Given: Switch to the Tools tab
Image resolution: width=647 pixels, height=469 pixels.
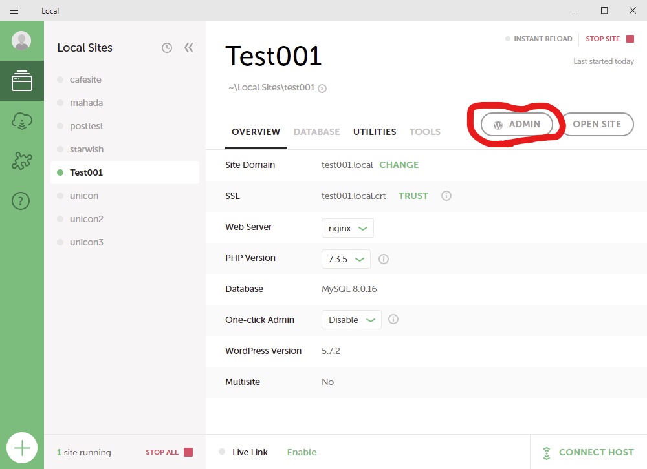Looking at the screenshot, I should pyautogui.click(x=424, y=132).
